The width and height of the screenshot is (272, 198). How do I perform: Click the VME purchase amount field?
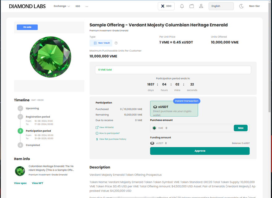pos(198,128)
